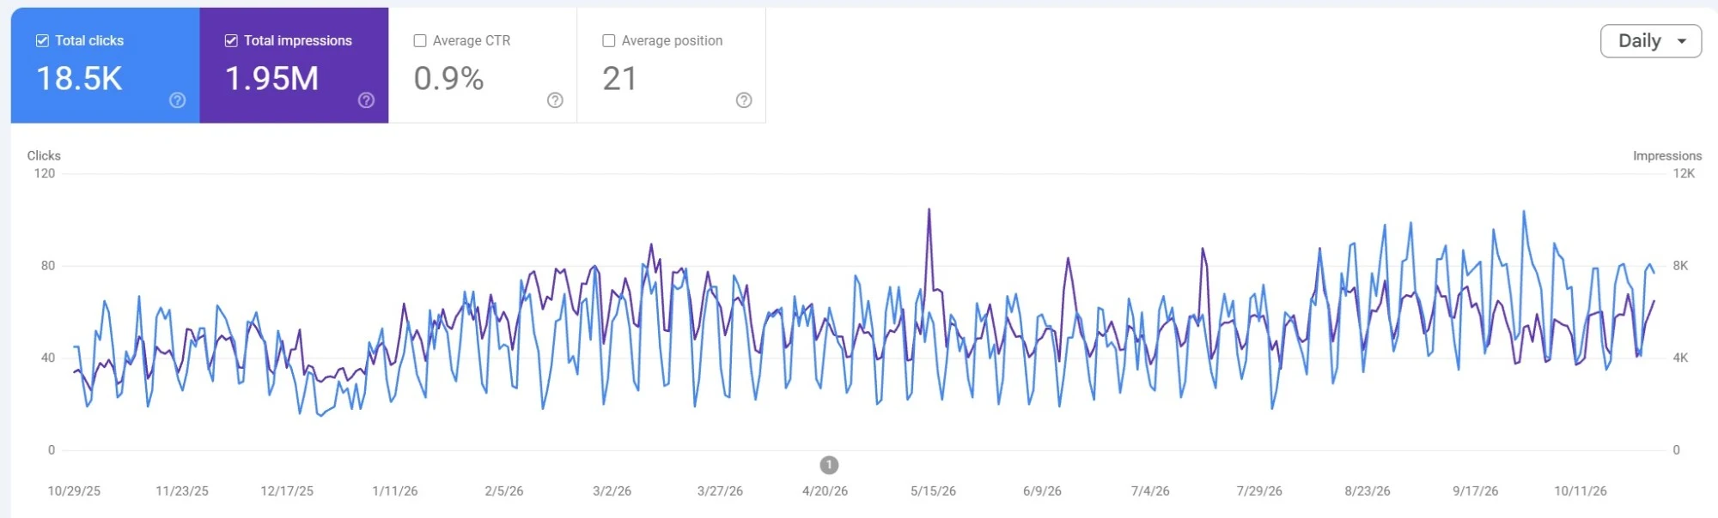Uncheck the Total impressions checkbox
Screen dimensions: 1718x518
[231, 40]
